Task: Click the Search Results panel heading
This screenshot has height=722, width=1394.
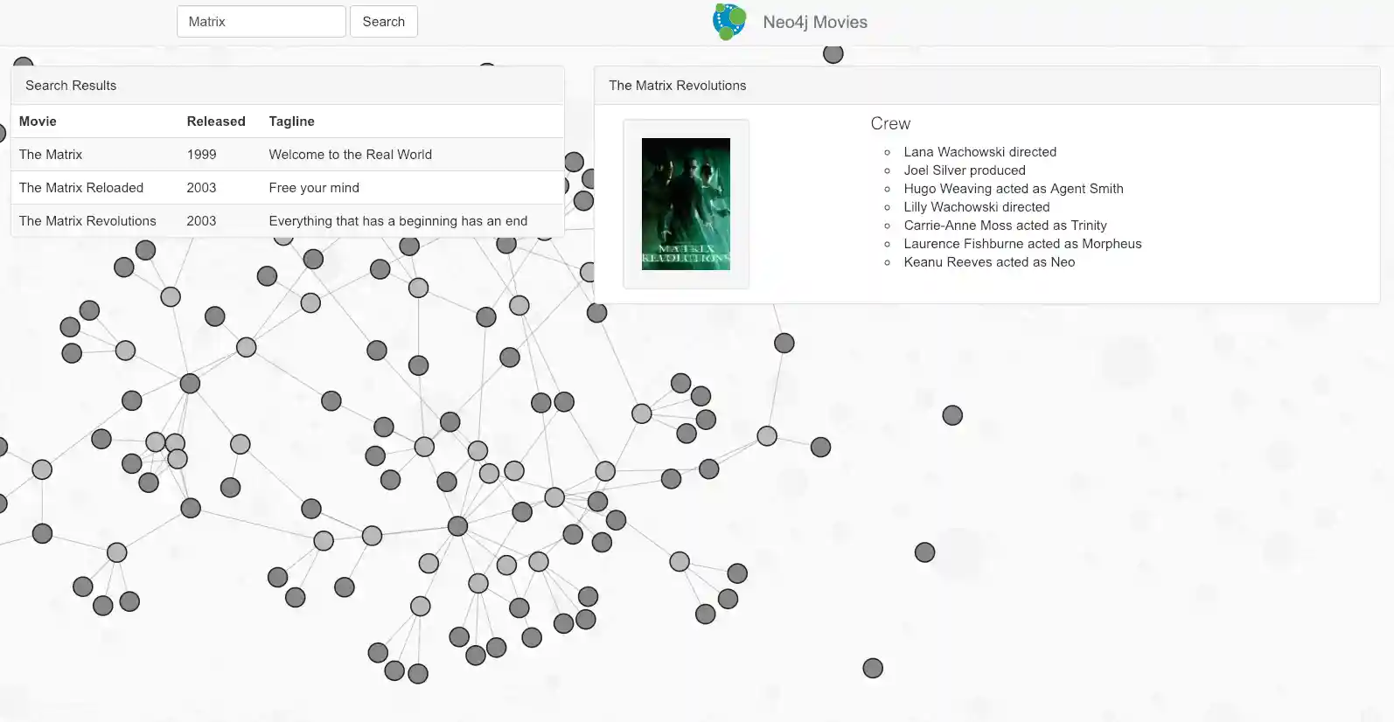Action: [x=71, y=86]
